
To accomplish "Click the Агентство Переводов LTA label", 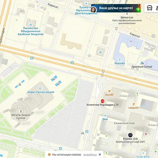I will click(102, 105).
